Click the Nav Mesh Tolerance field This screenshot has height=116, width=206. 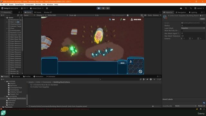[x=193, y=36]
